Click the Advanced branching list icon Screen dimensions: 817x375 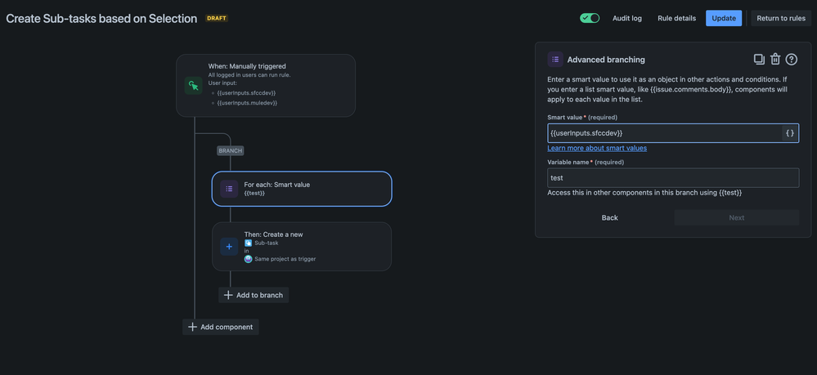(555, 60)
